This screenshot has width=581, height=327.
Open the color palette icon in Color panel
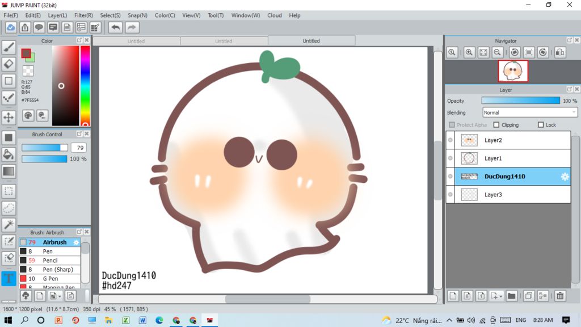(x=28, y=116)
